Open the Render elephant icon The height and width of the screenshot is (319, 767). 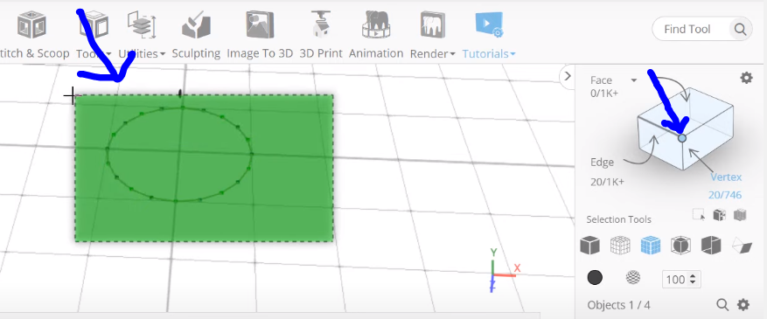click(432, 24)
